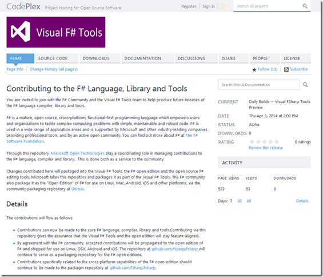Viewport: 323px width, 277px height.
Task: Open activity Details link
Action: click(302, 201)
